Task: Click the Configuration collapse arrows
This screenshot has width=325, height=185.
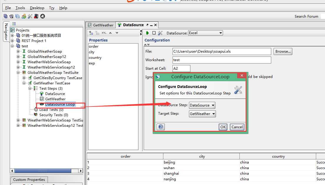Action: [x=147, y=45]
